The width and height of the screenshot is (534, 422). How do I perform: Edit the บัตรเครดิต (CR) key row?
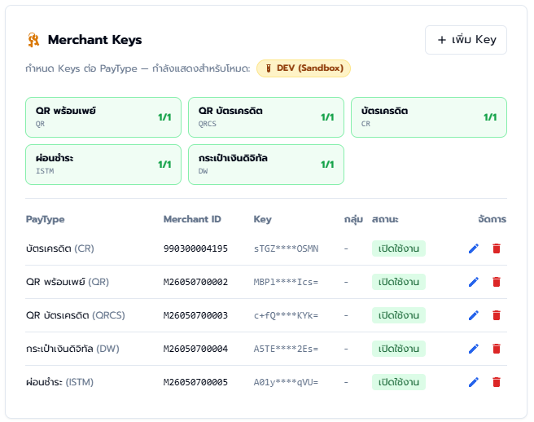point(474,248)
